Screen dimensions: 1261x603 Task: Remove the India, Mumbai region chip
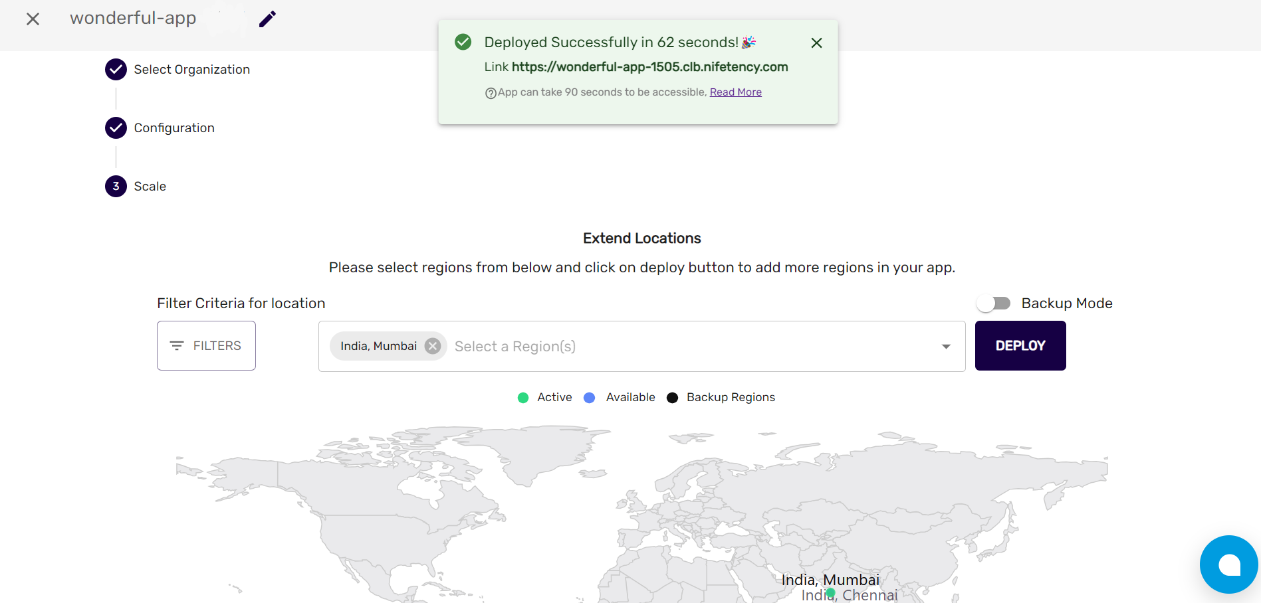(433, 345)
